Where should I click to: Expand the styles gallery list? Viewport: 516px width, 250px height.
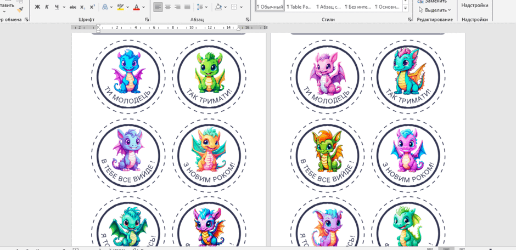(405, 9)
